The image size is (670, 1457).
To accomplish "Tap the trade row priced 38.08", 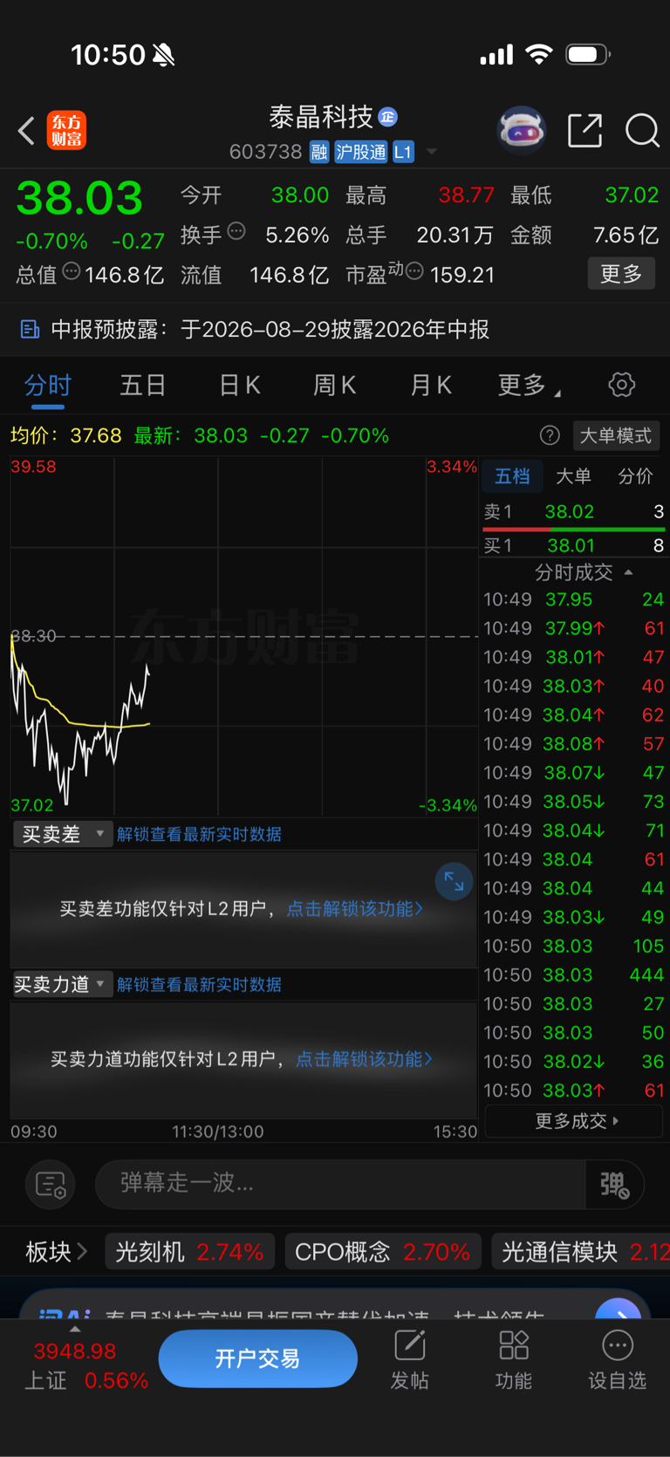I will coord(574,743).
